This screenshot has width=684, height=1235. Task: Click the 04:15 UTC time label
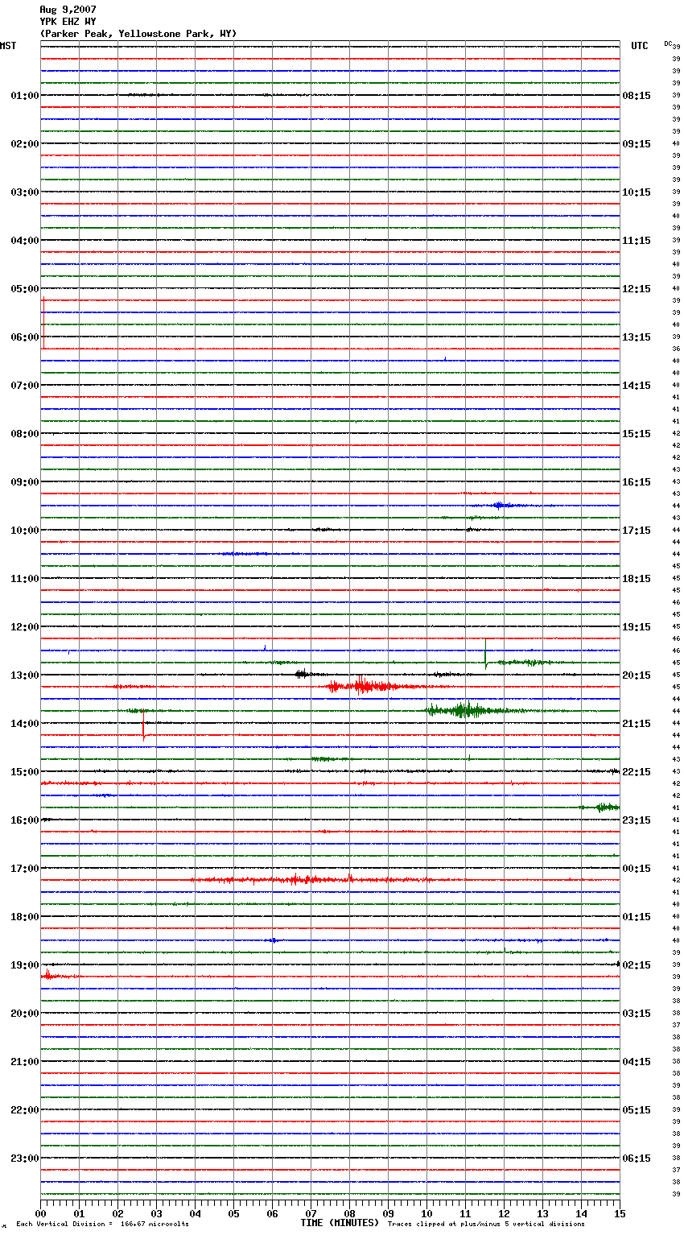[637, 1062]
